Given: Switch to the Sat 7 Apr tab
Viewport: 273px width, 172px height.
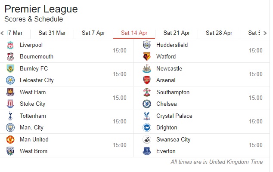Looking at the screenshot, I should (x=93, y=33).
